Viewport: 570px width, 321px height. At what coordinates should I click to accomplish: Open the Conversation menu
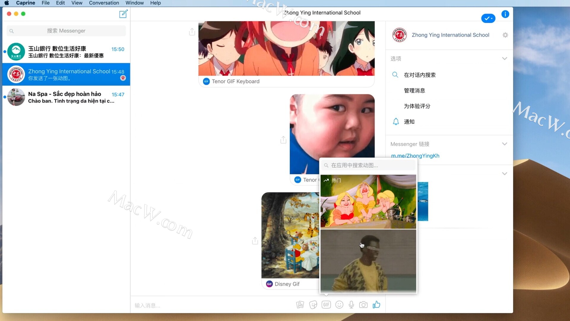104,3
